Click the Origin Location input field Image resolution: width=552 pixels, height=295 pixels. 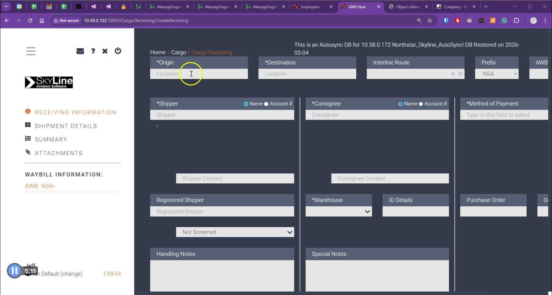coord(199,74)
